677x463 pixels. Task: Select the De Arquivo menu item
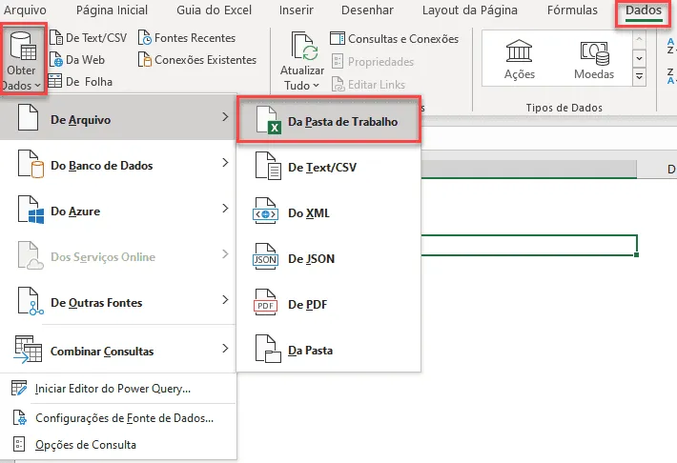(117, 118)
